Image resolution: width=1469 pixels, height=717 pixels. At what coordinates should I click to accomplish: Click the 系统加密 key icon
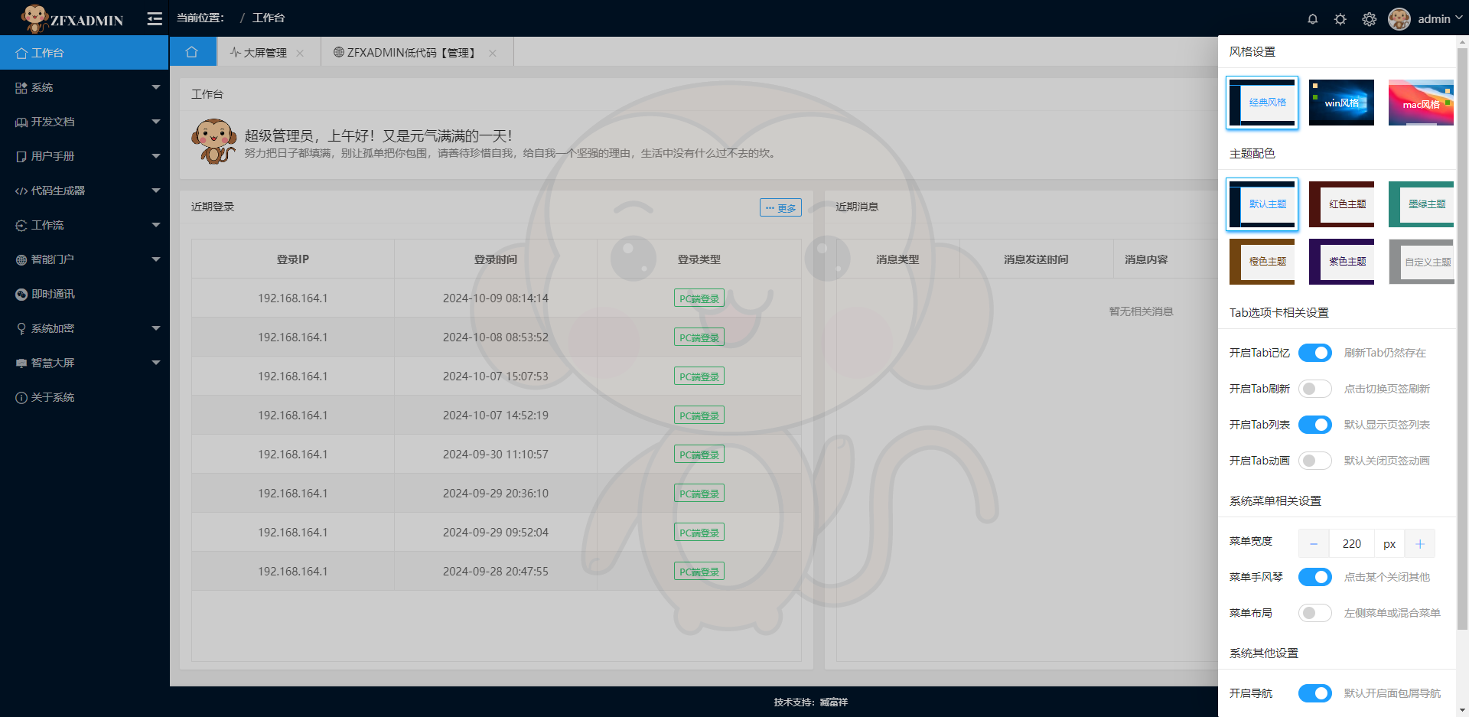coord(21,329)
